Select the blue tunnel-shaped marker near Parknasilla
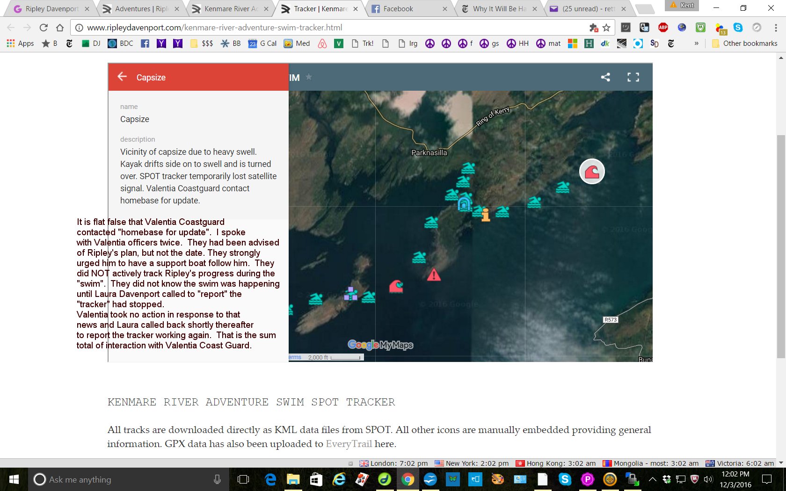The height and width of the screenshot is (491, 786). point(464,204)
